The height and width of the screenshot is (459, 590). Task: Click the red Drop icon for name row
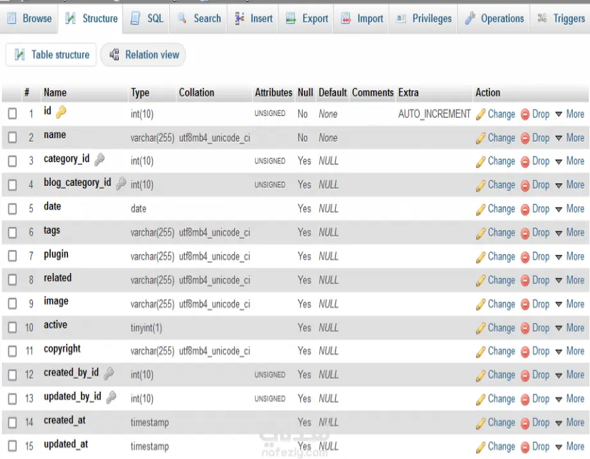coord(525,138)
